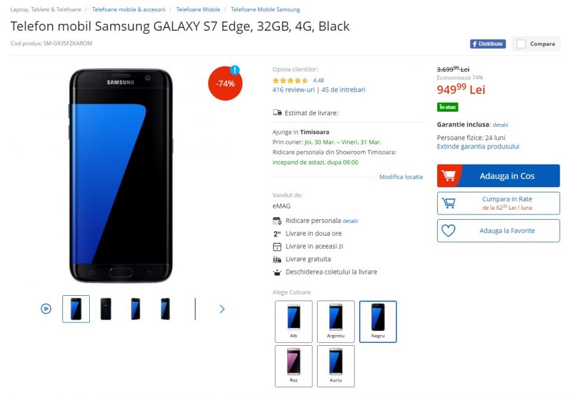571x395 pixels.
Task: Show next gallery thumbnails with arrow
Action: click(x=222, y=309)
